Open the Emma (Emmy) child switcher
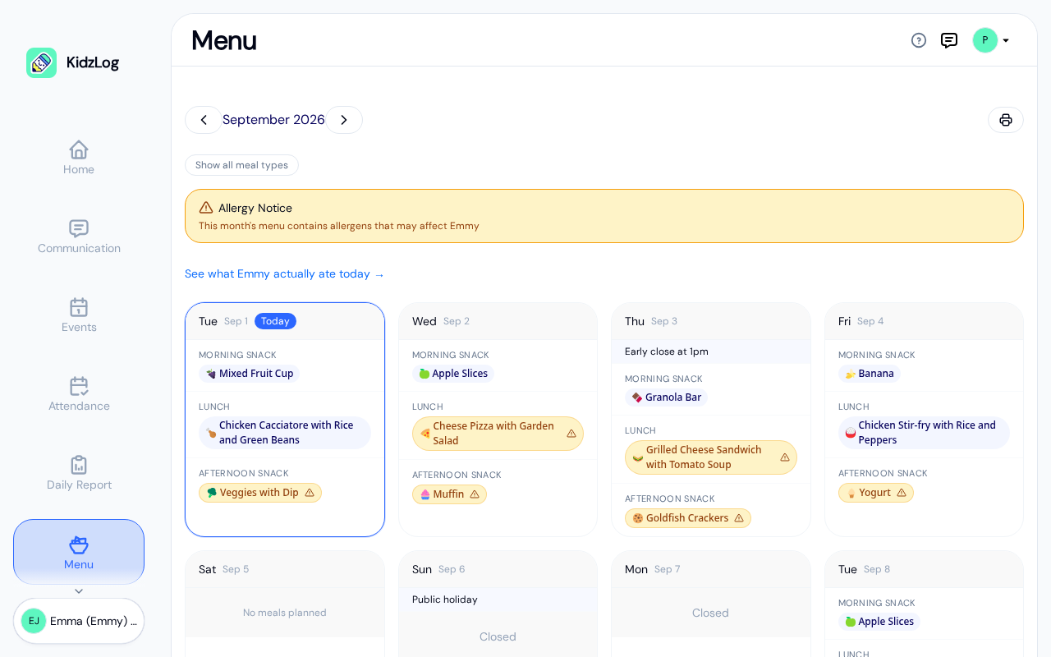The width and height of the screenshot is (1051, 657). click(x=79, y=621)
